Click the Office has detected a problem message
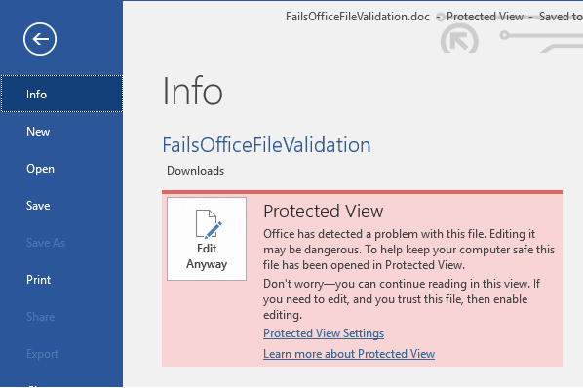The height and width of the screenshot is (388, 583). pos(409,250)
